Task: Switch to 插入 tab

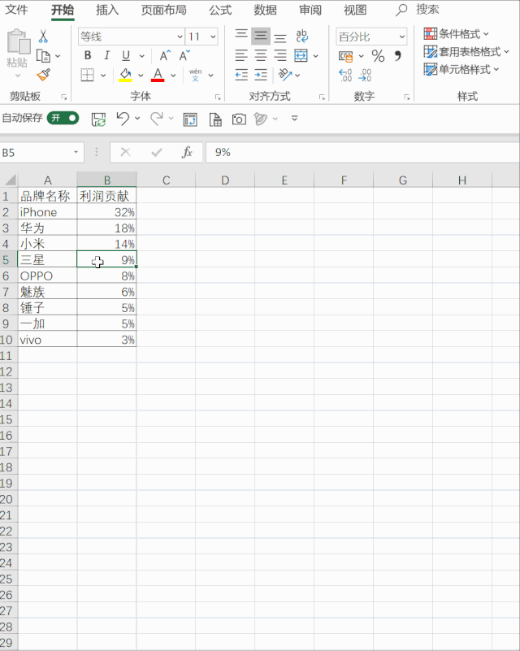Action: tap(107, 10)
